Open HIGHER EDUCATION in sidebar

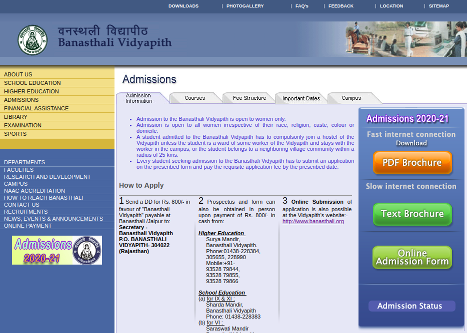click(31, 91)
